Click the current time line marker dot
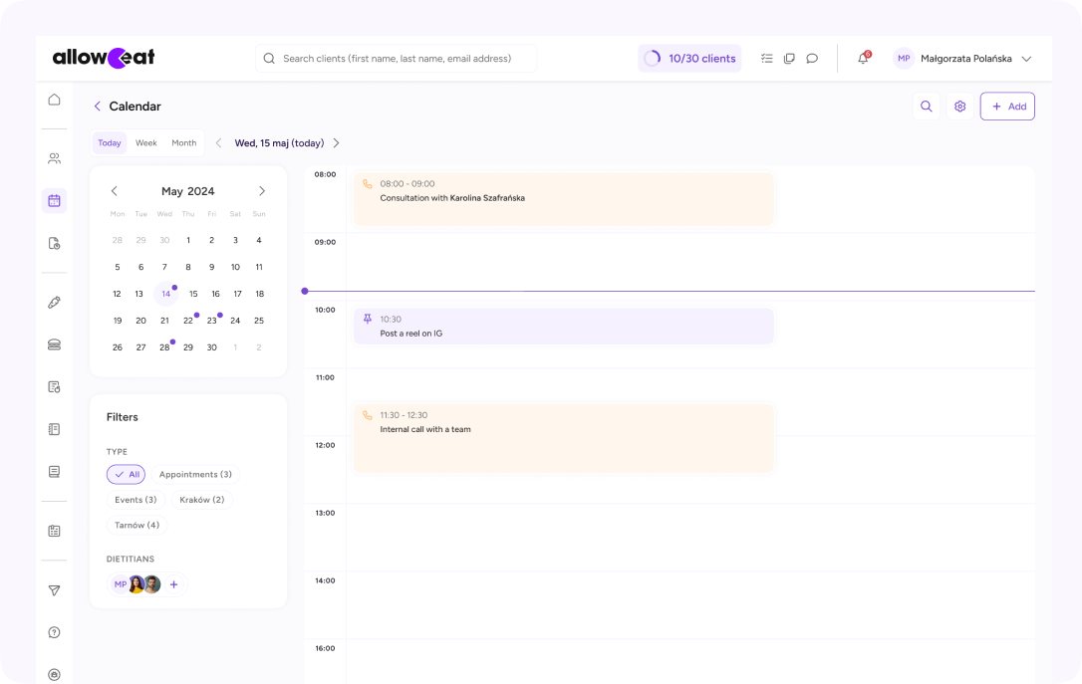This screenshot has height=684, width=1082. 305,291
